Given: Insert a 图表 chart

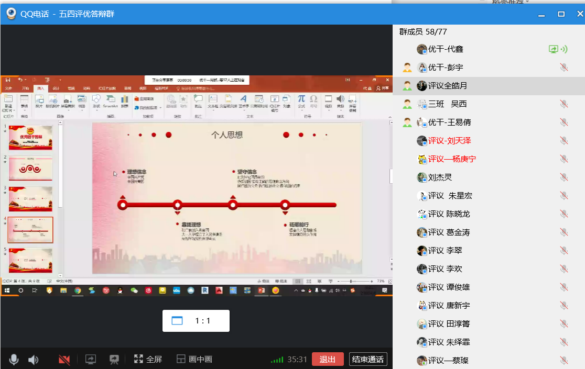Looking at the screenshot, I should 125,102.
